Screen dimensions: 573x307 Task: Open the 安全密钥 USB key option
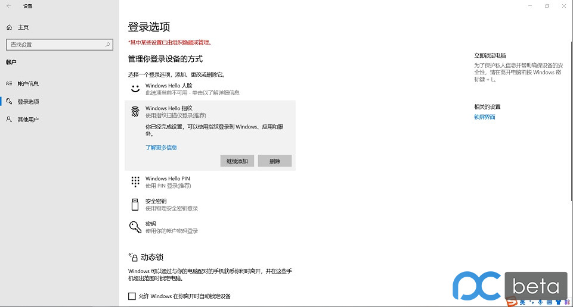135,205
